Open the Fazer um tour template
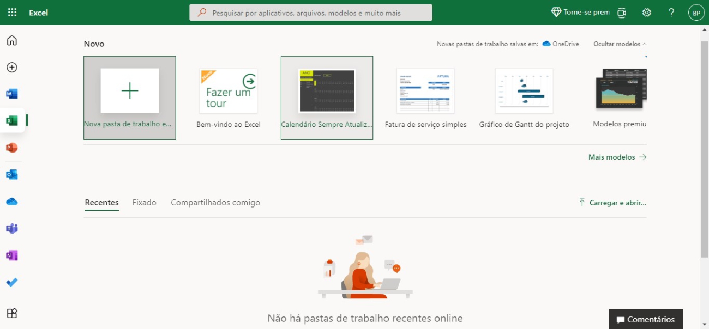This screenshot has height=329, width=709. tap(229, 91)
